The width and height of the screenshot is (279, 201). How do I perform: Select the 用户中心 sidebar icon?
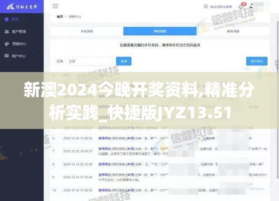coord(7,56)
